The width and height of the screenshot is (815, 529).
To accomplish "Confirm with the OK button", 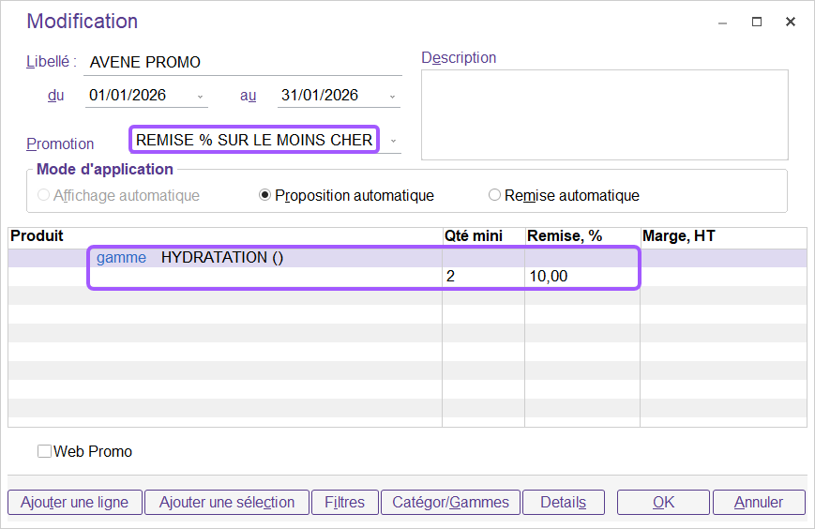I will pyautogui.click(x=663, y=502).
